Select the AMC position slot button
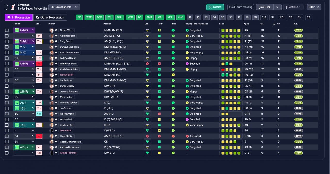The image size is (330, 174). click(181, 17)
